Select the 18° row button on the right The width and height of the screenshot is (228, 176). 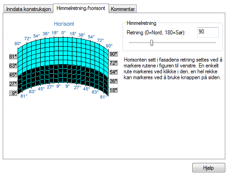pos(114,90)
